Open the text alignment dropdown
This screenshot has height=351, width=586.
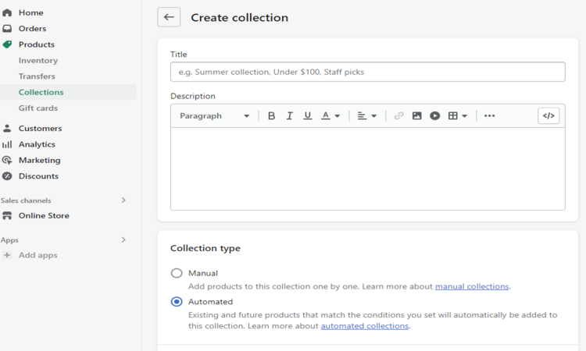tap(366, 115)
